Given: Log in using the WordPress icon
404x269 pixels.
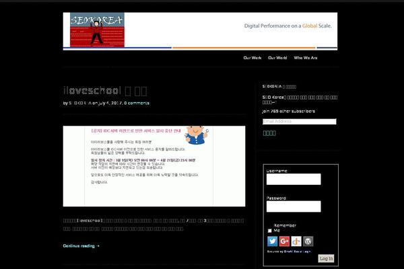Looking at the screenshot, I should [308, 241].
